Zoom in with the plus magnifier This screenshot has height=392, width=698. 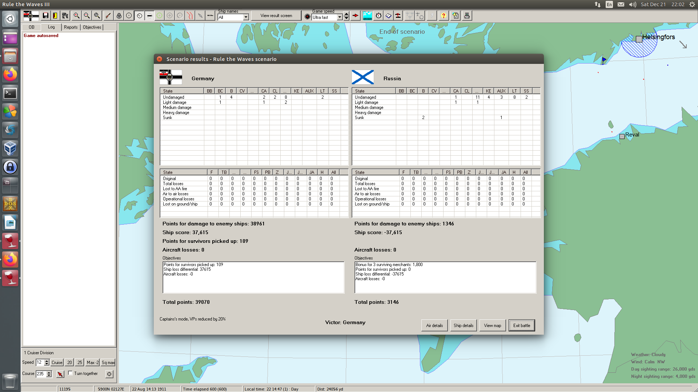click(76, 16)
